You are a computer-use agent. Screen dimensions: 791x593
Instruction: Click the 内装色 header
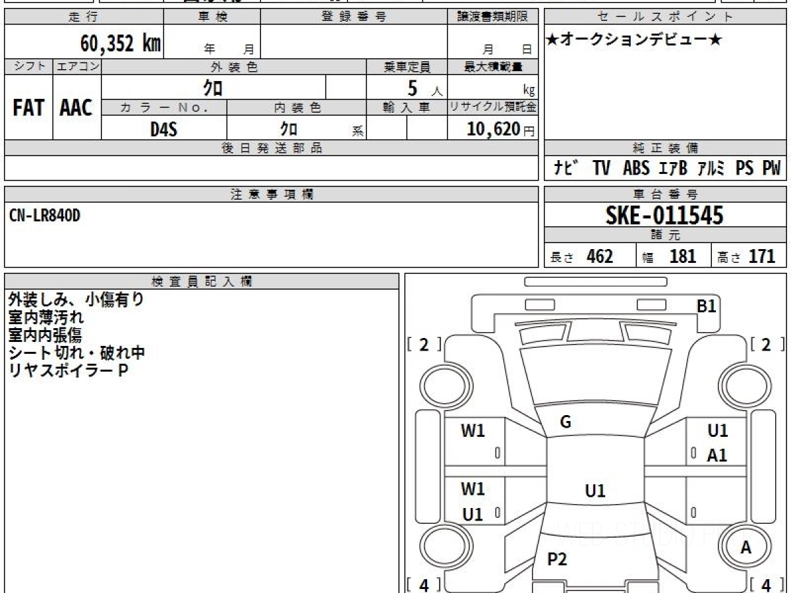pyautogui.click(x=297, y=107)
